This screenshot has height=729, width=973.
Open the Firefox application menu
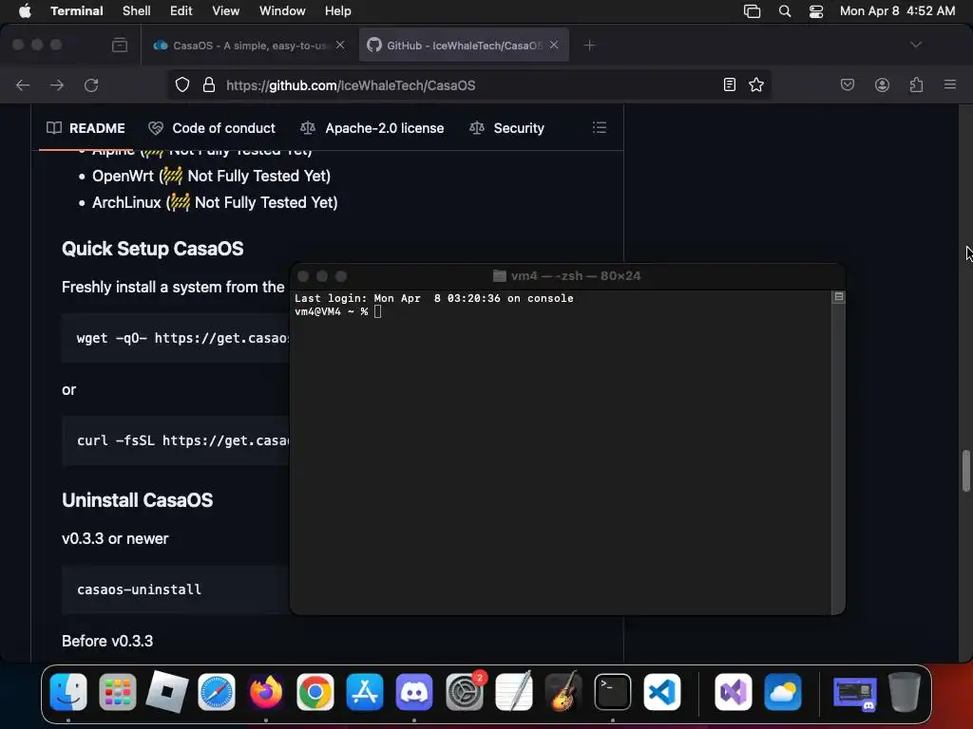(950, 84)
